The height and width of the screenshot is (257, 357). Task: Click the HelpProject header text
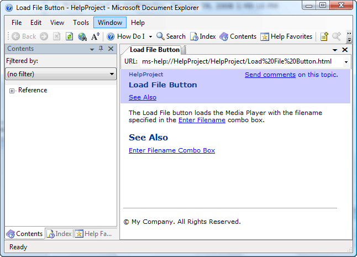(x=146, y=75)
